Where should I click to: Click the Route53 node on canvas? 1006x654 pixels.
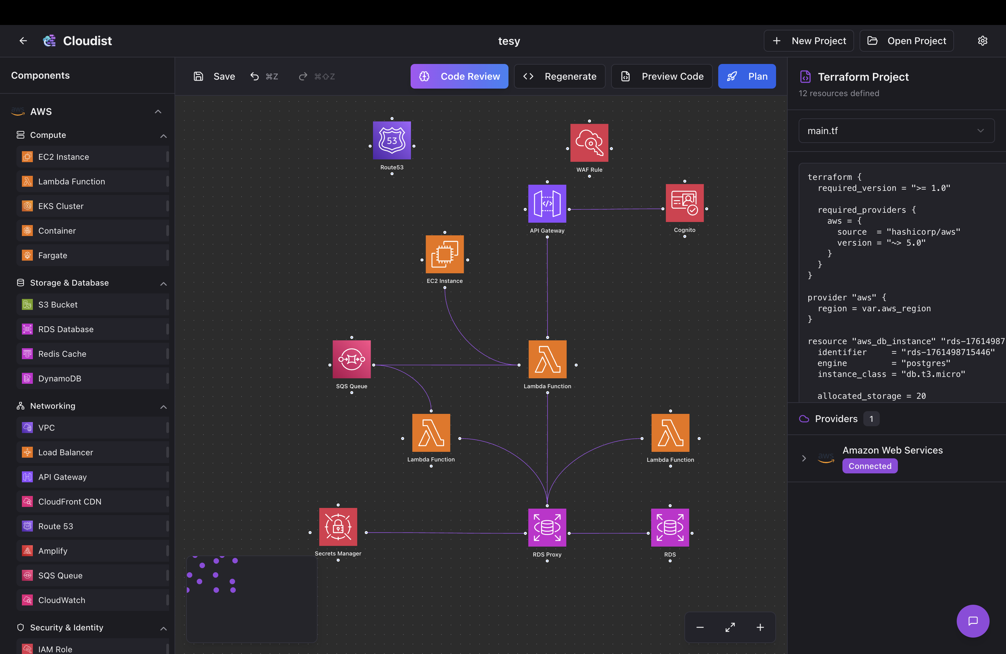[391, 140]
